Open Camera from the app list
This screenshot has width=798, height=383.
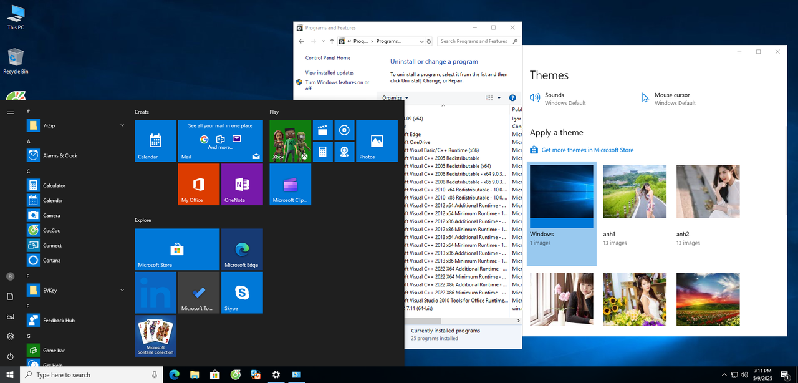77,215
